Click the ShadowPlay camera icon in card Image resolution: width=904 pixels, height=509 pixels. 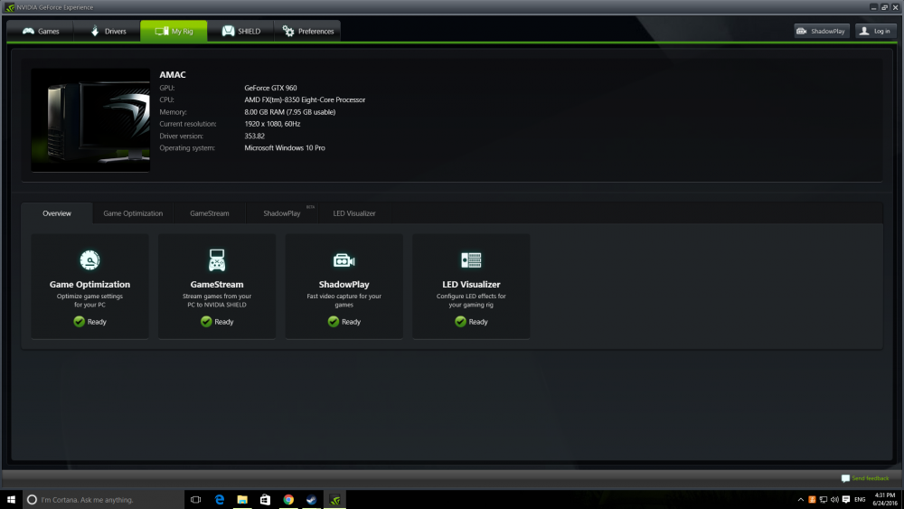[x=344, y=260]
